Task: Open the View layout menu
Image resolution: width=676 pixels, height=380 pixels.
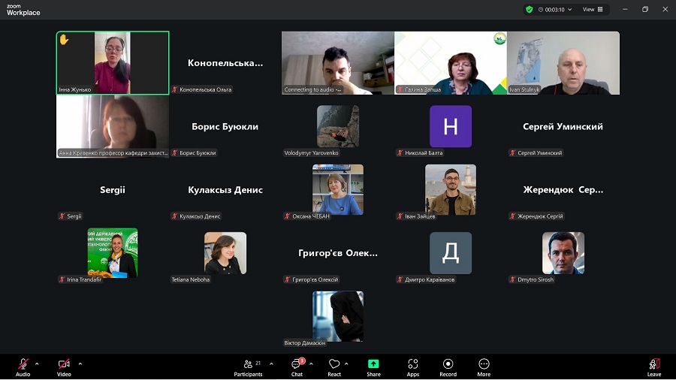Action: coord(593,10)
